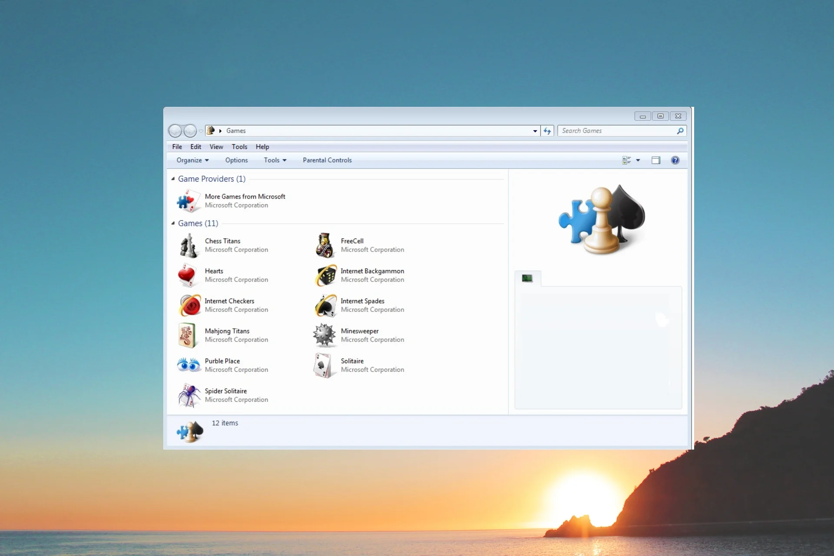The image size is (834, 556).
Task: Click the Options toolbar button
Action: tap(236, 160)
